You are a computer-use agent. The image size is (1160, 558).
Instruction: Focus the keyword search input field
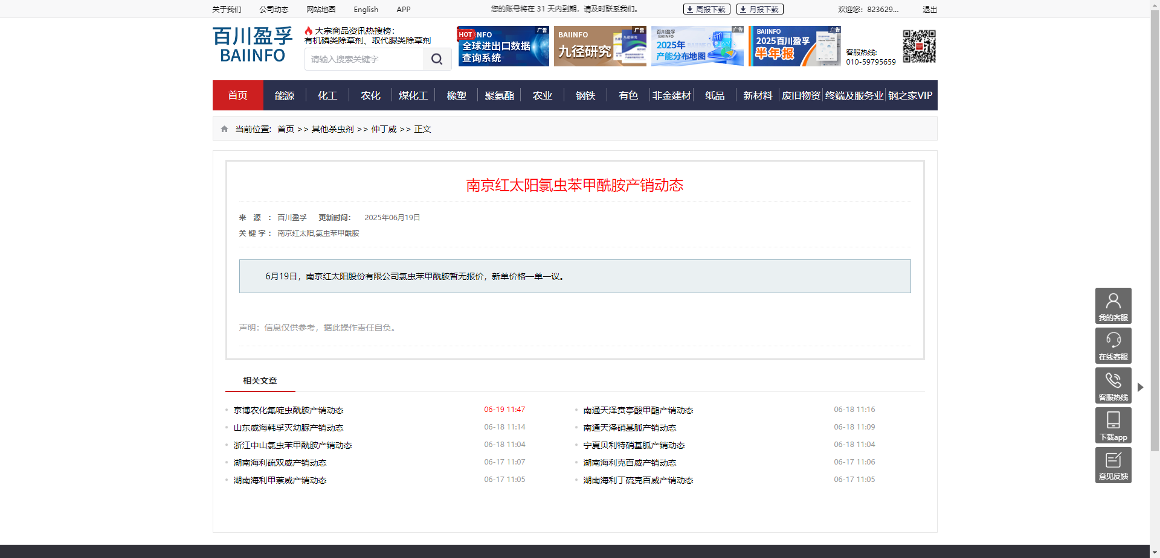click(364, 59)
